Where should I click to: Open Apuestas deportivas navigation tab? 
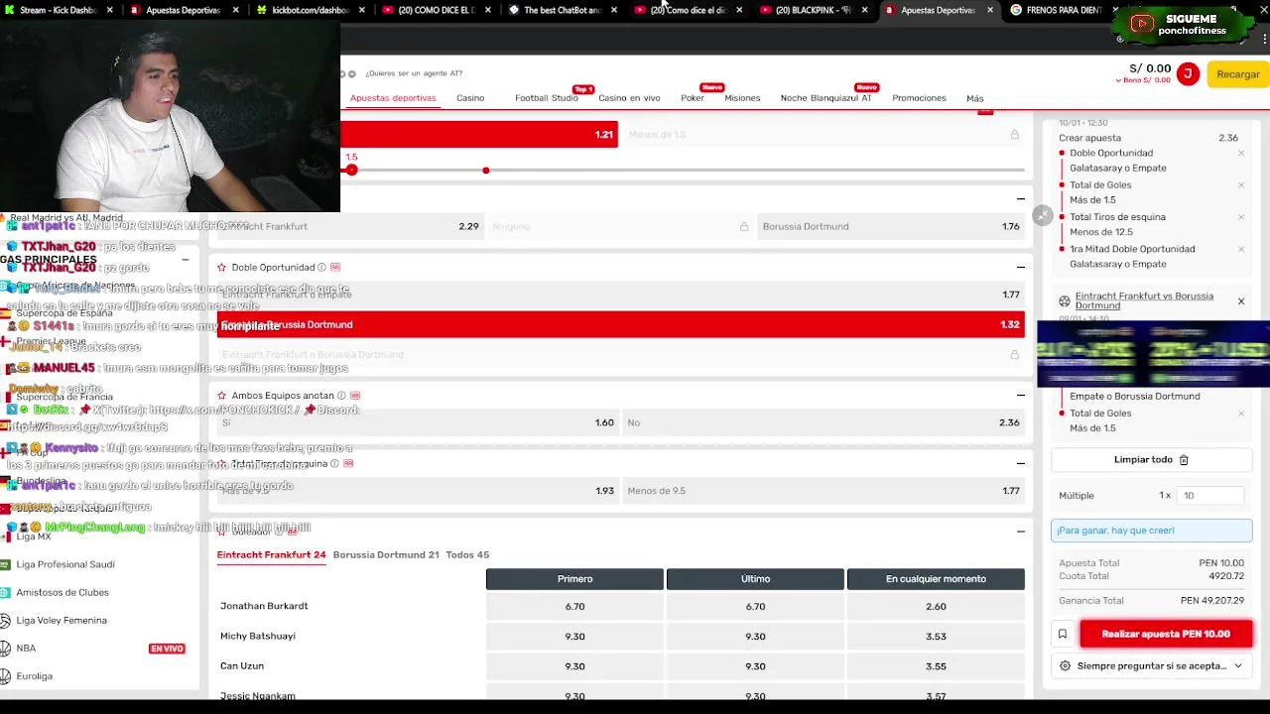click(393, 98)
